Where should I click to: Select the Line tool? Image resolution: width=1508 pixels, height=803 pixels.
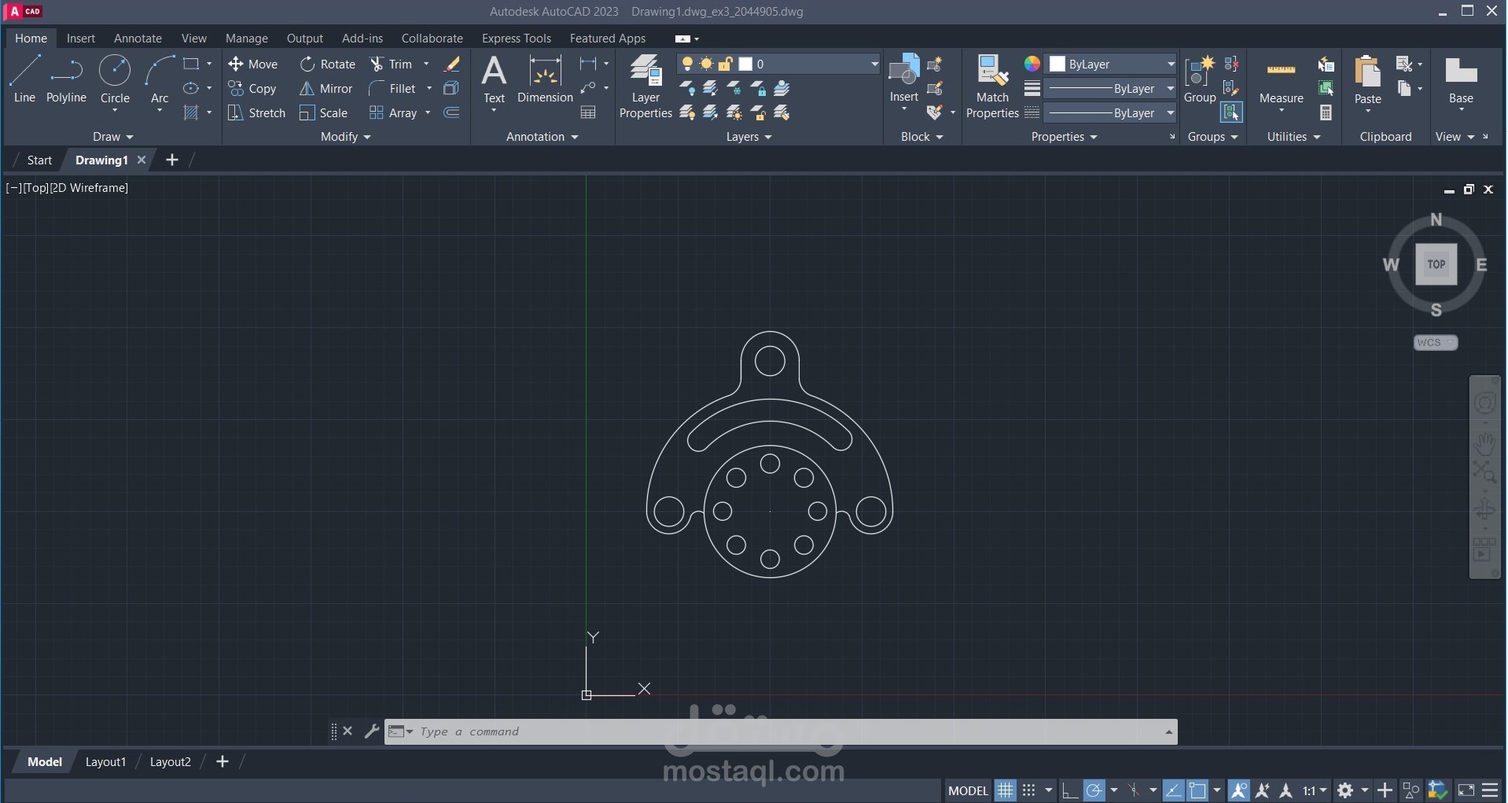23,79
